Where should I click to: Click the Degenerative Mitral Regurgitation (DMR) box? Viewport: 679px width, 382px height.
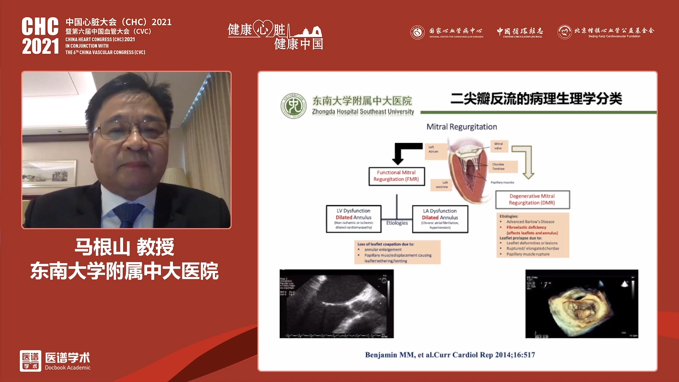coord(532,199)
